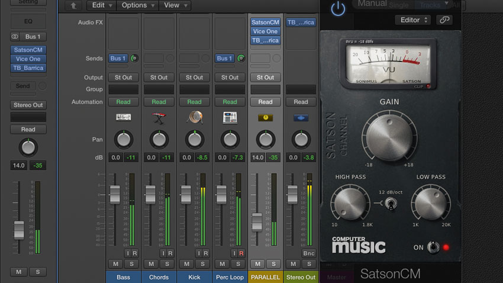Click the plugin link chain icon
The height and width of the screenshot is (283, 503).
444,20
